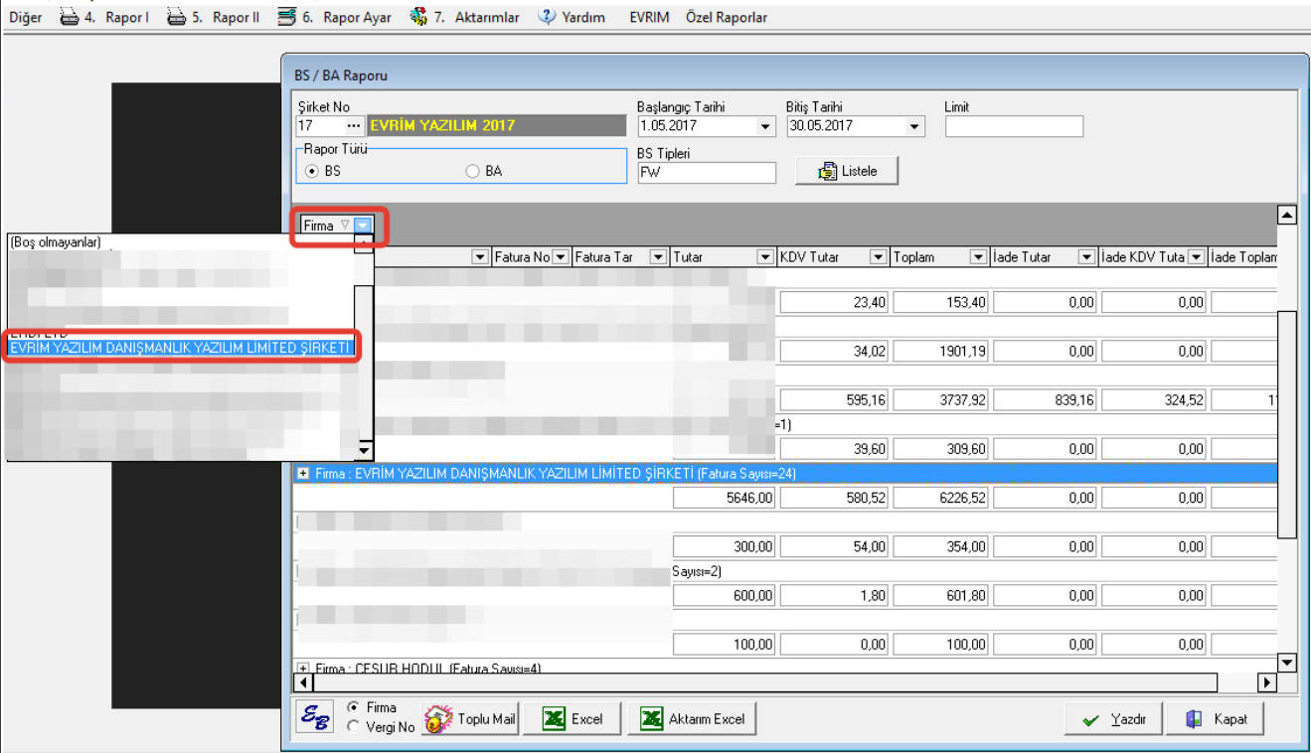Viewport: 1311px width, 753px height.
Task: Open the Özel Raporlar menu
Action: tap(727, 17)
